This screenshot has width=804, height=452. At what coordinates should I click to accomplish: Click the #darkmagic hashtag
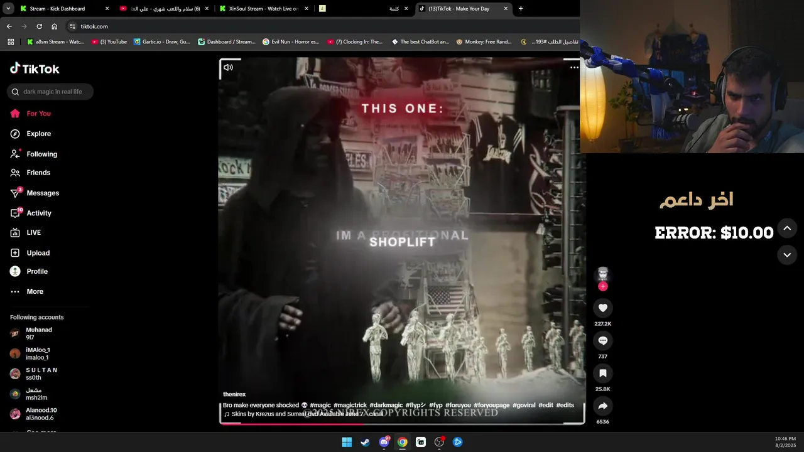coord(386,405)
